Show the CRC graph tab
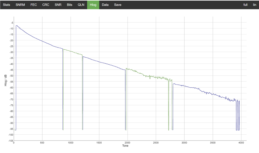259x153 pixels. click(x=46, y=5)
